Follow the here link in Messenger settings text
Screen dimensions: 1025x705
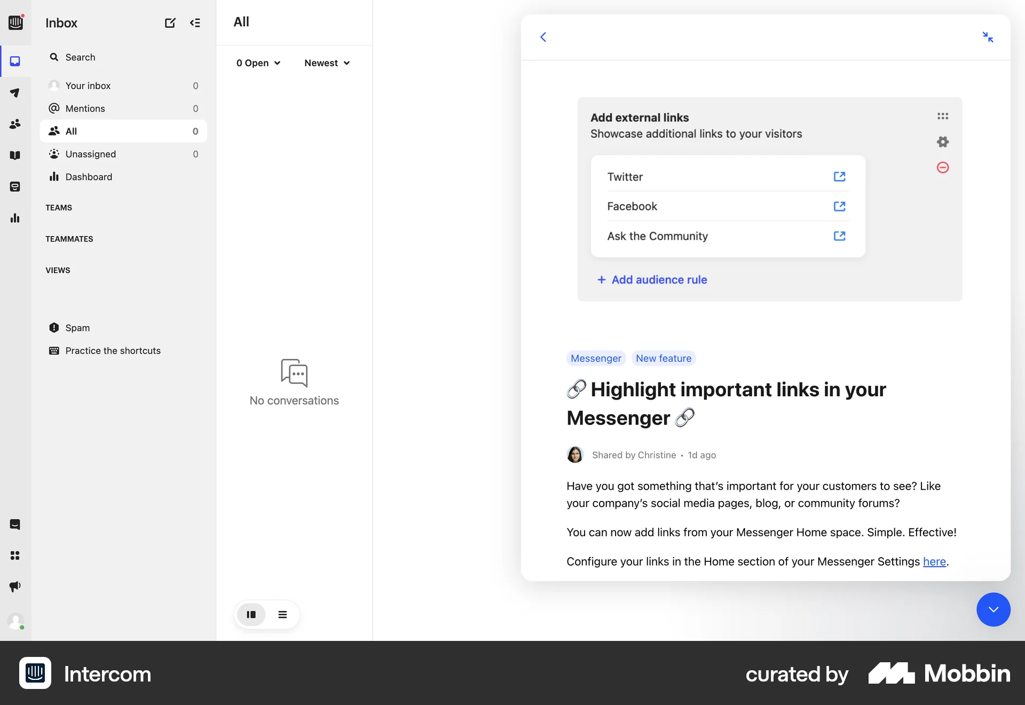coord(934,562)
